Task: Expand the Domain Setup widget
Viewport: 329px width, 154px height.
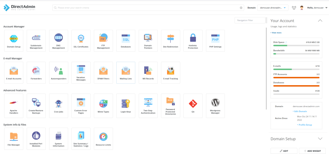Action: pos(320,139)
